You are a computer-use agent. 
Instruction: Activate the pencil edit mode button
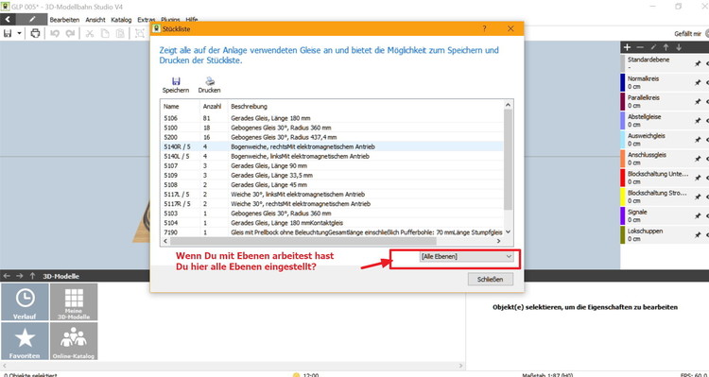(x=32, y=20)
